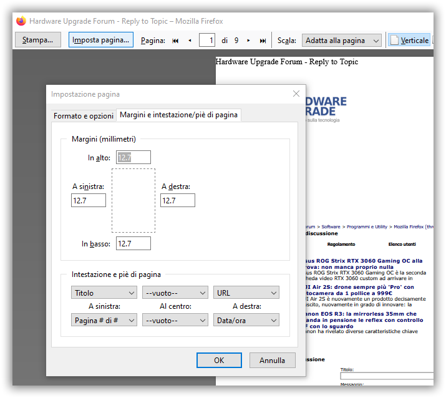The height and width of the screenshot is (398, 446).
Task: Open Programmi e Utility breadcrumb link
Action: [x=367, y=226]
